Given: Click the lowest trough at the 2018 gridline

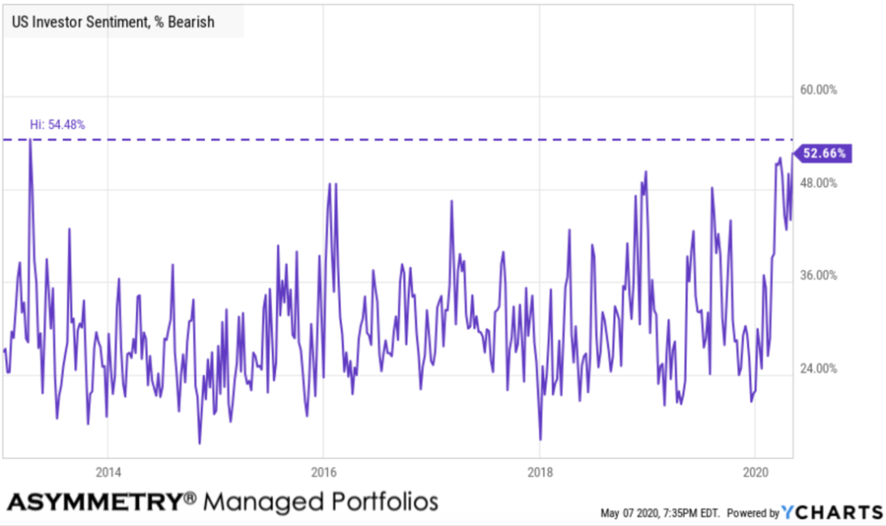Looking at the screenshot, I should click(x=540, y=439).
